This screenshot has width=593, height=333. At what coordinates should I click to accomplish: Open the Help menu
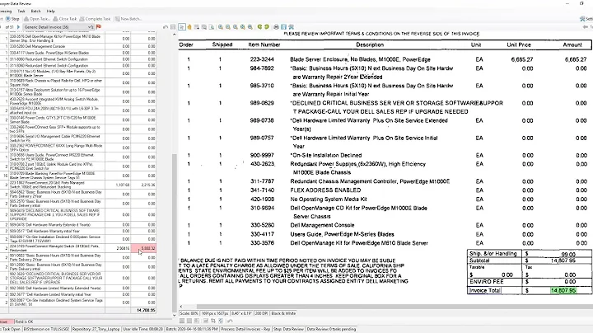[51, 11]
